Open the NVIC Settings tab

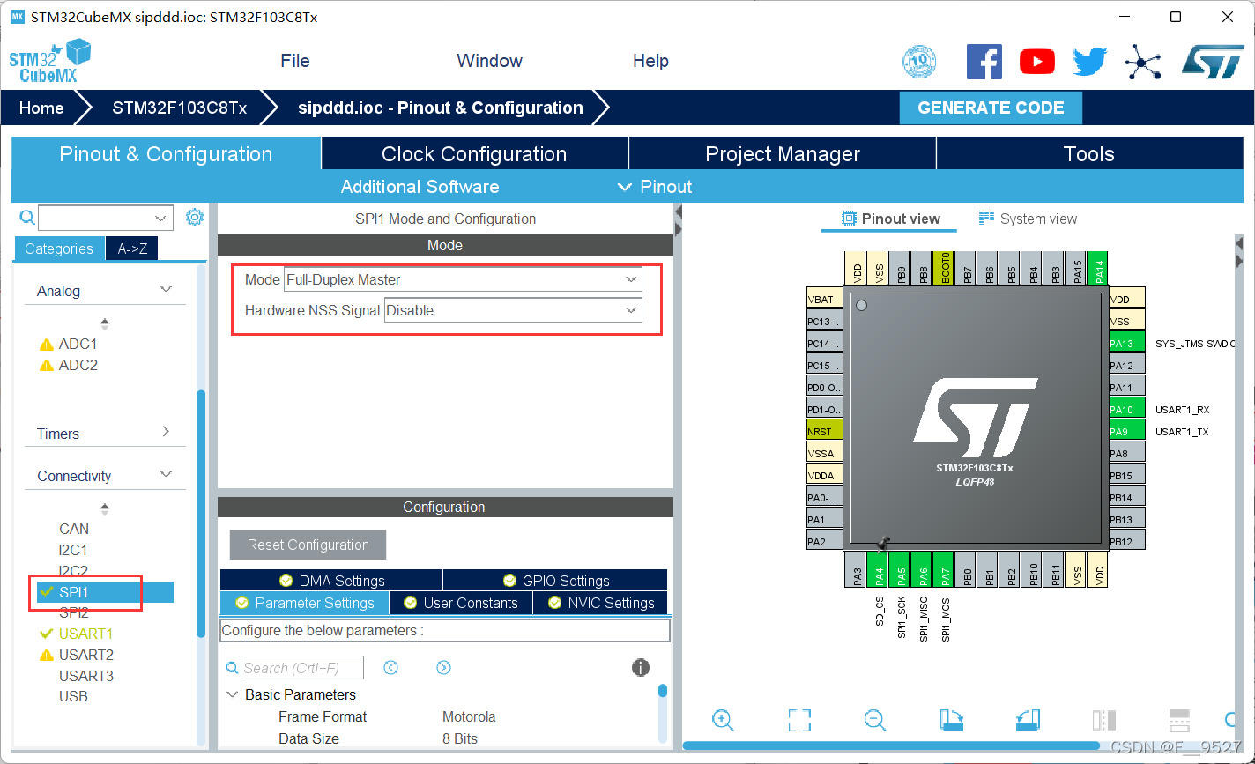click(x=600, y=603)
